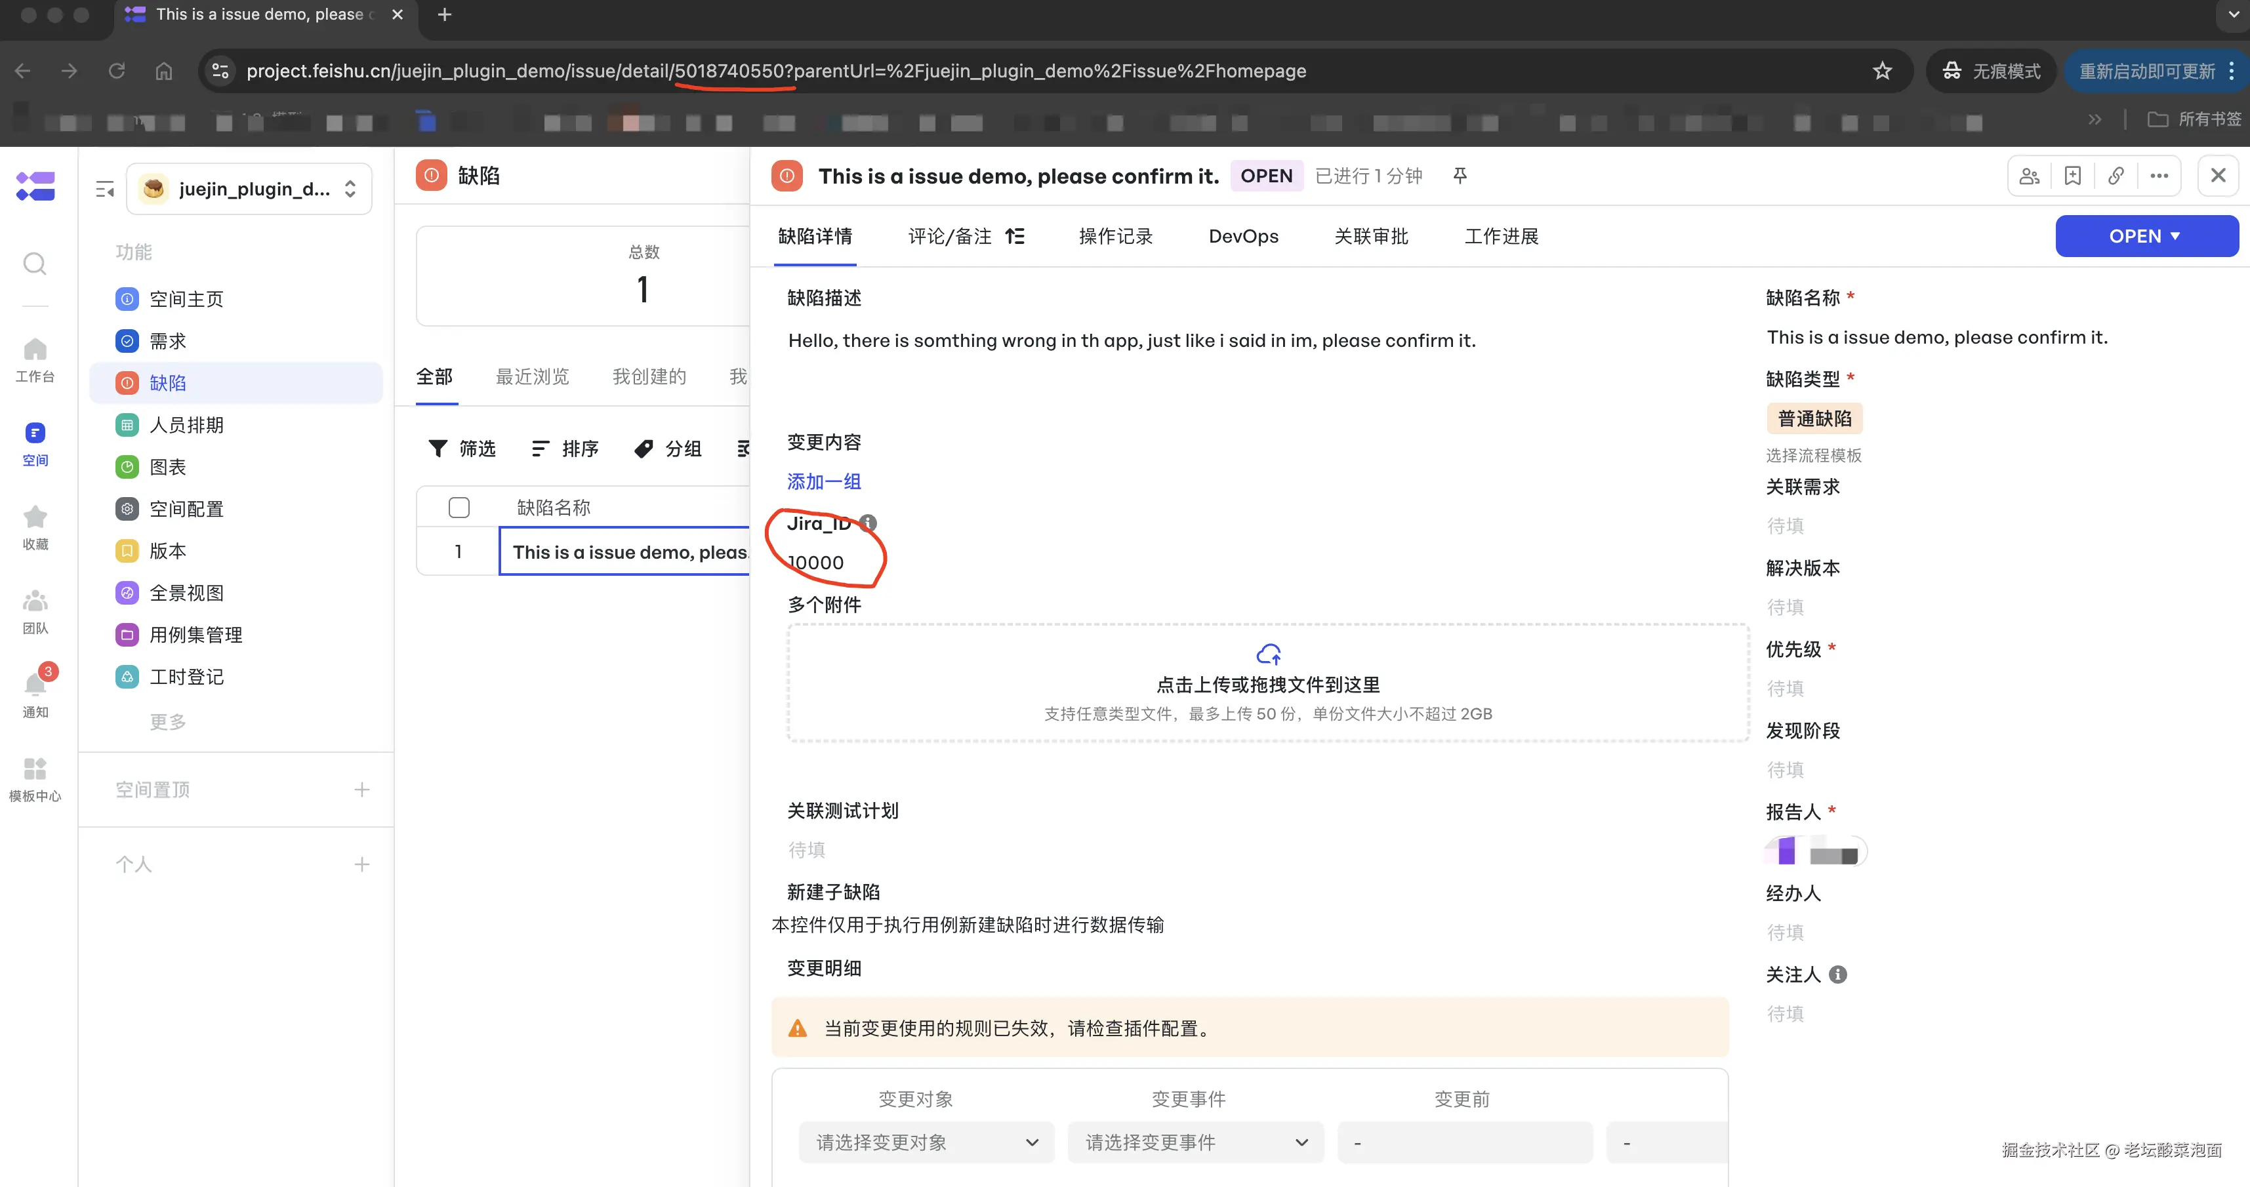Click the pin icon beside issue title

click(1460, 176)
